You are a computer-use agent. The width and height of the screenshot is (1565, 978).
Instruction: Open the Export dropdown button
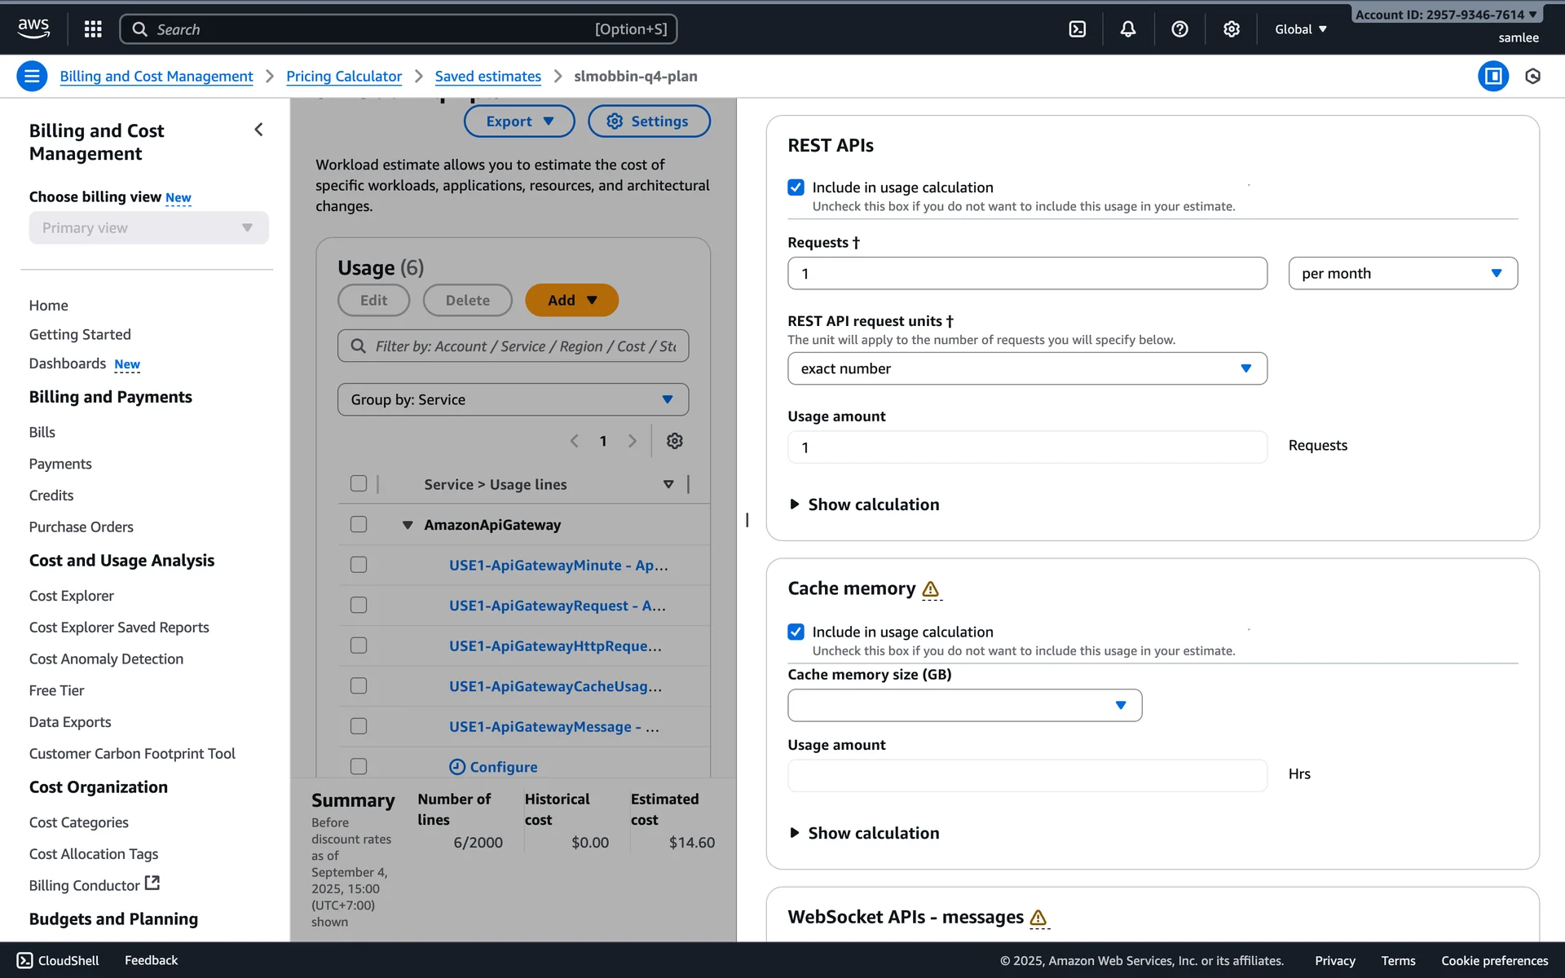point(519,121)
